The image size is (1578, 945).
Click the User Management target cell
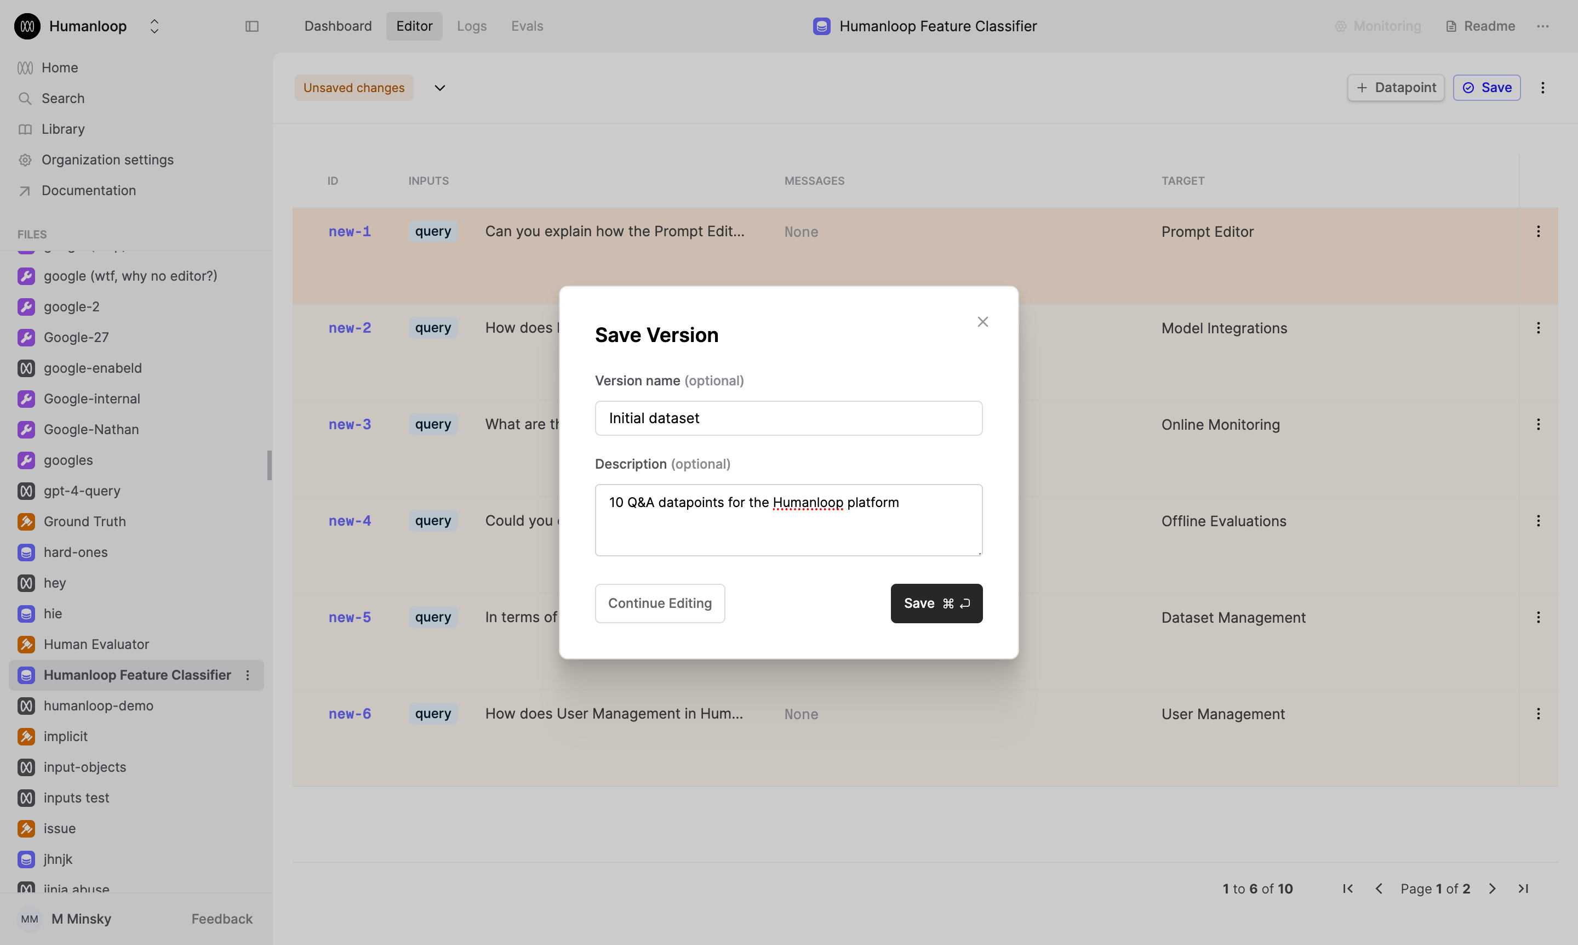tap(1223, 714)
